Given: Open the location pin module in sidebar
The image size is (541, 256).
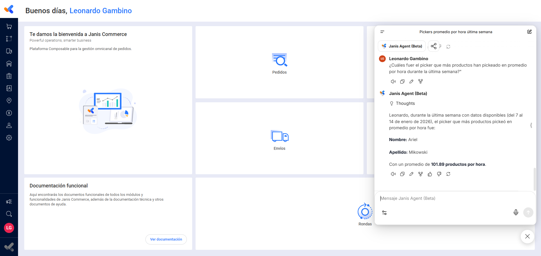Looking at the screenshot, I should [x=9, y=101].
